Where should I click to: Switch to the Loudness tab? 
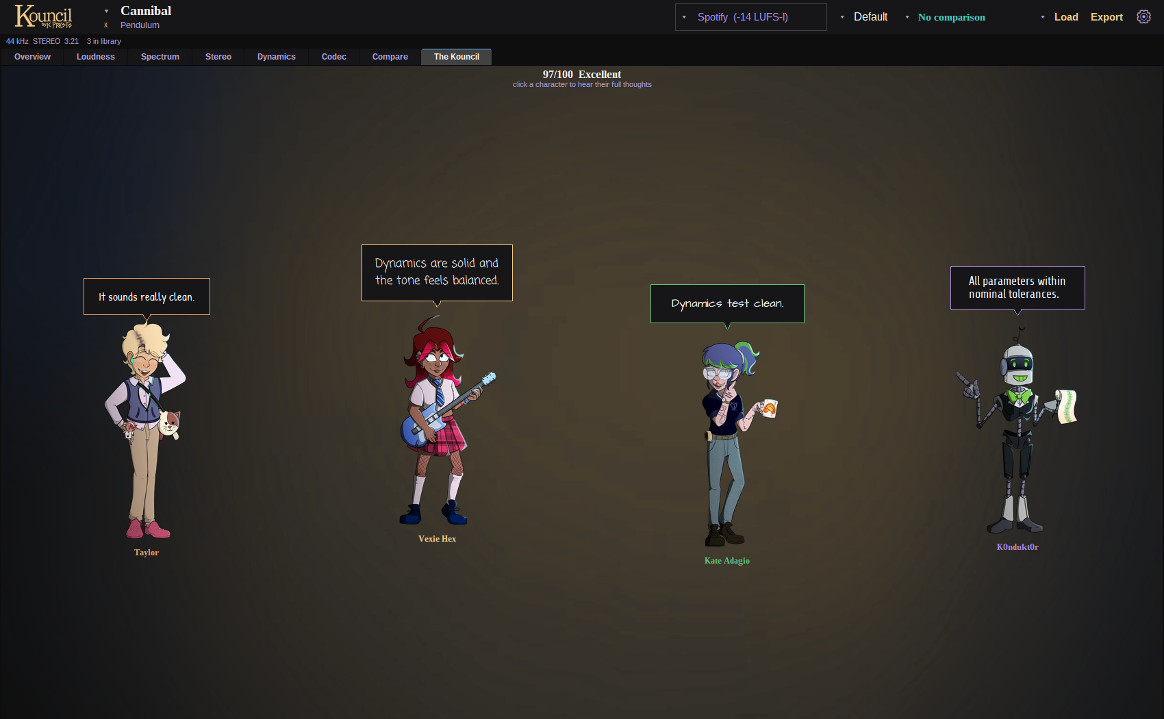point(96,57)
